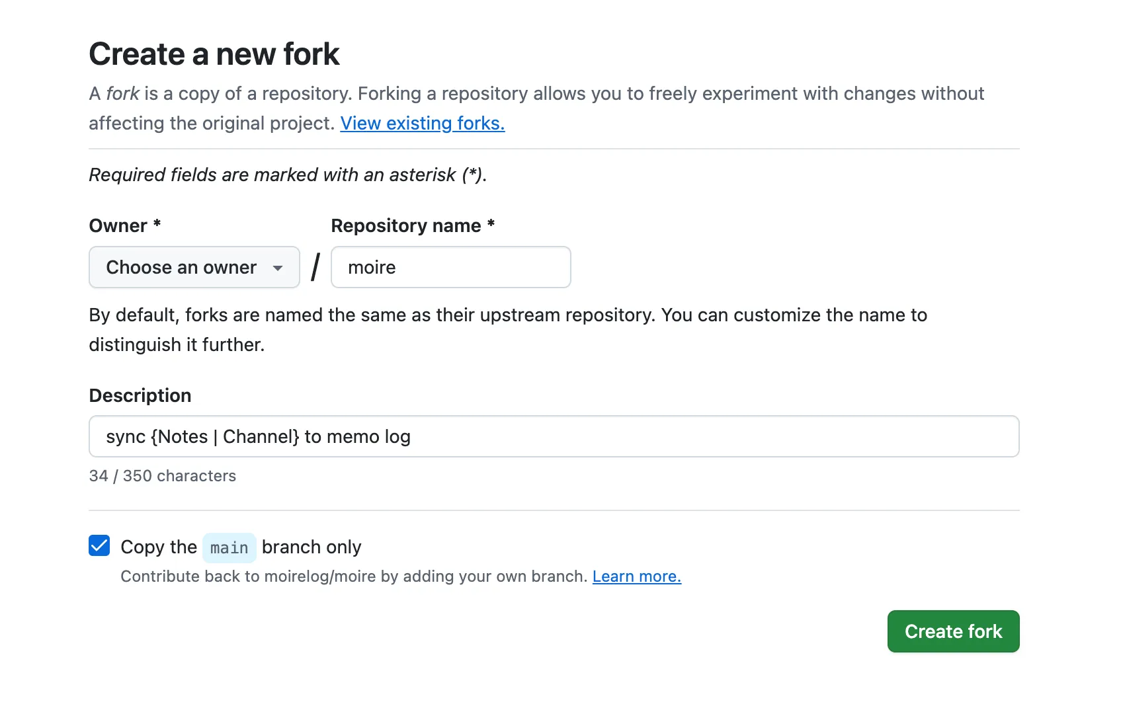Click the main branch name badge
1123x710 pixels.
[x=229, y=548]
